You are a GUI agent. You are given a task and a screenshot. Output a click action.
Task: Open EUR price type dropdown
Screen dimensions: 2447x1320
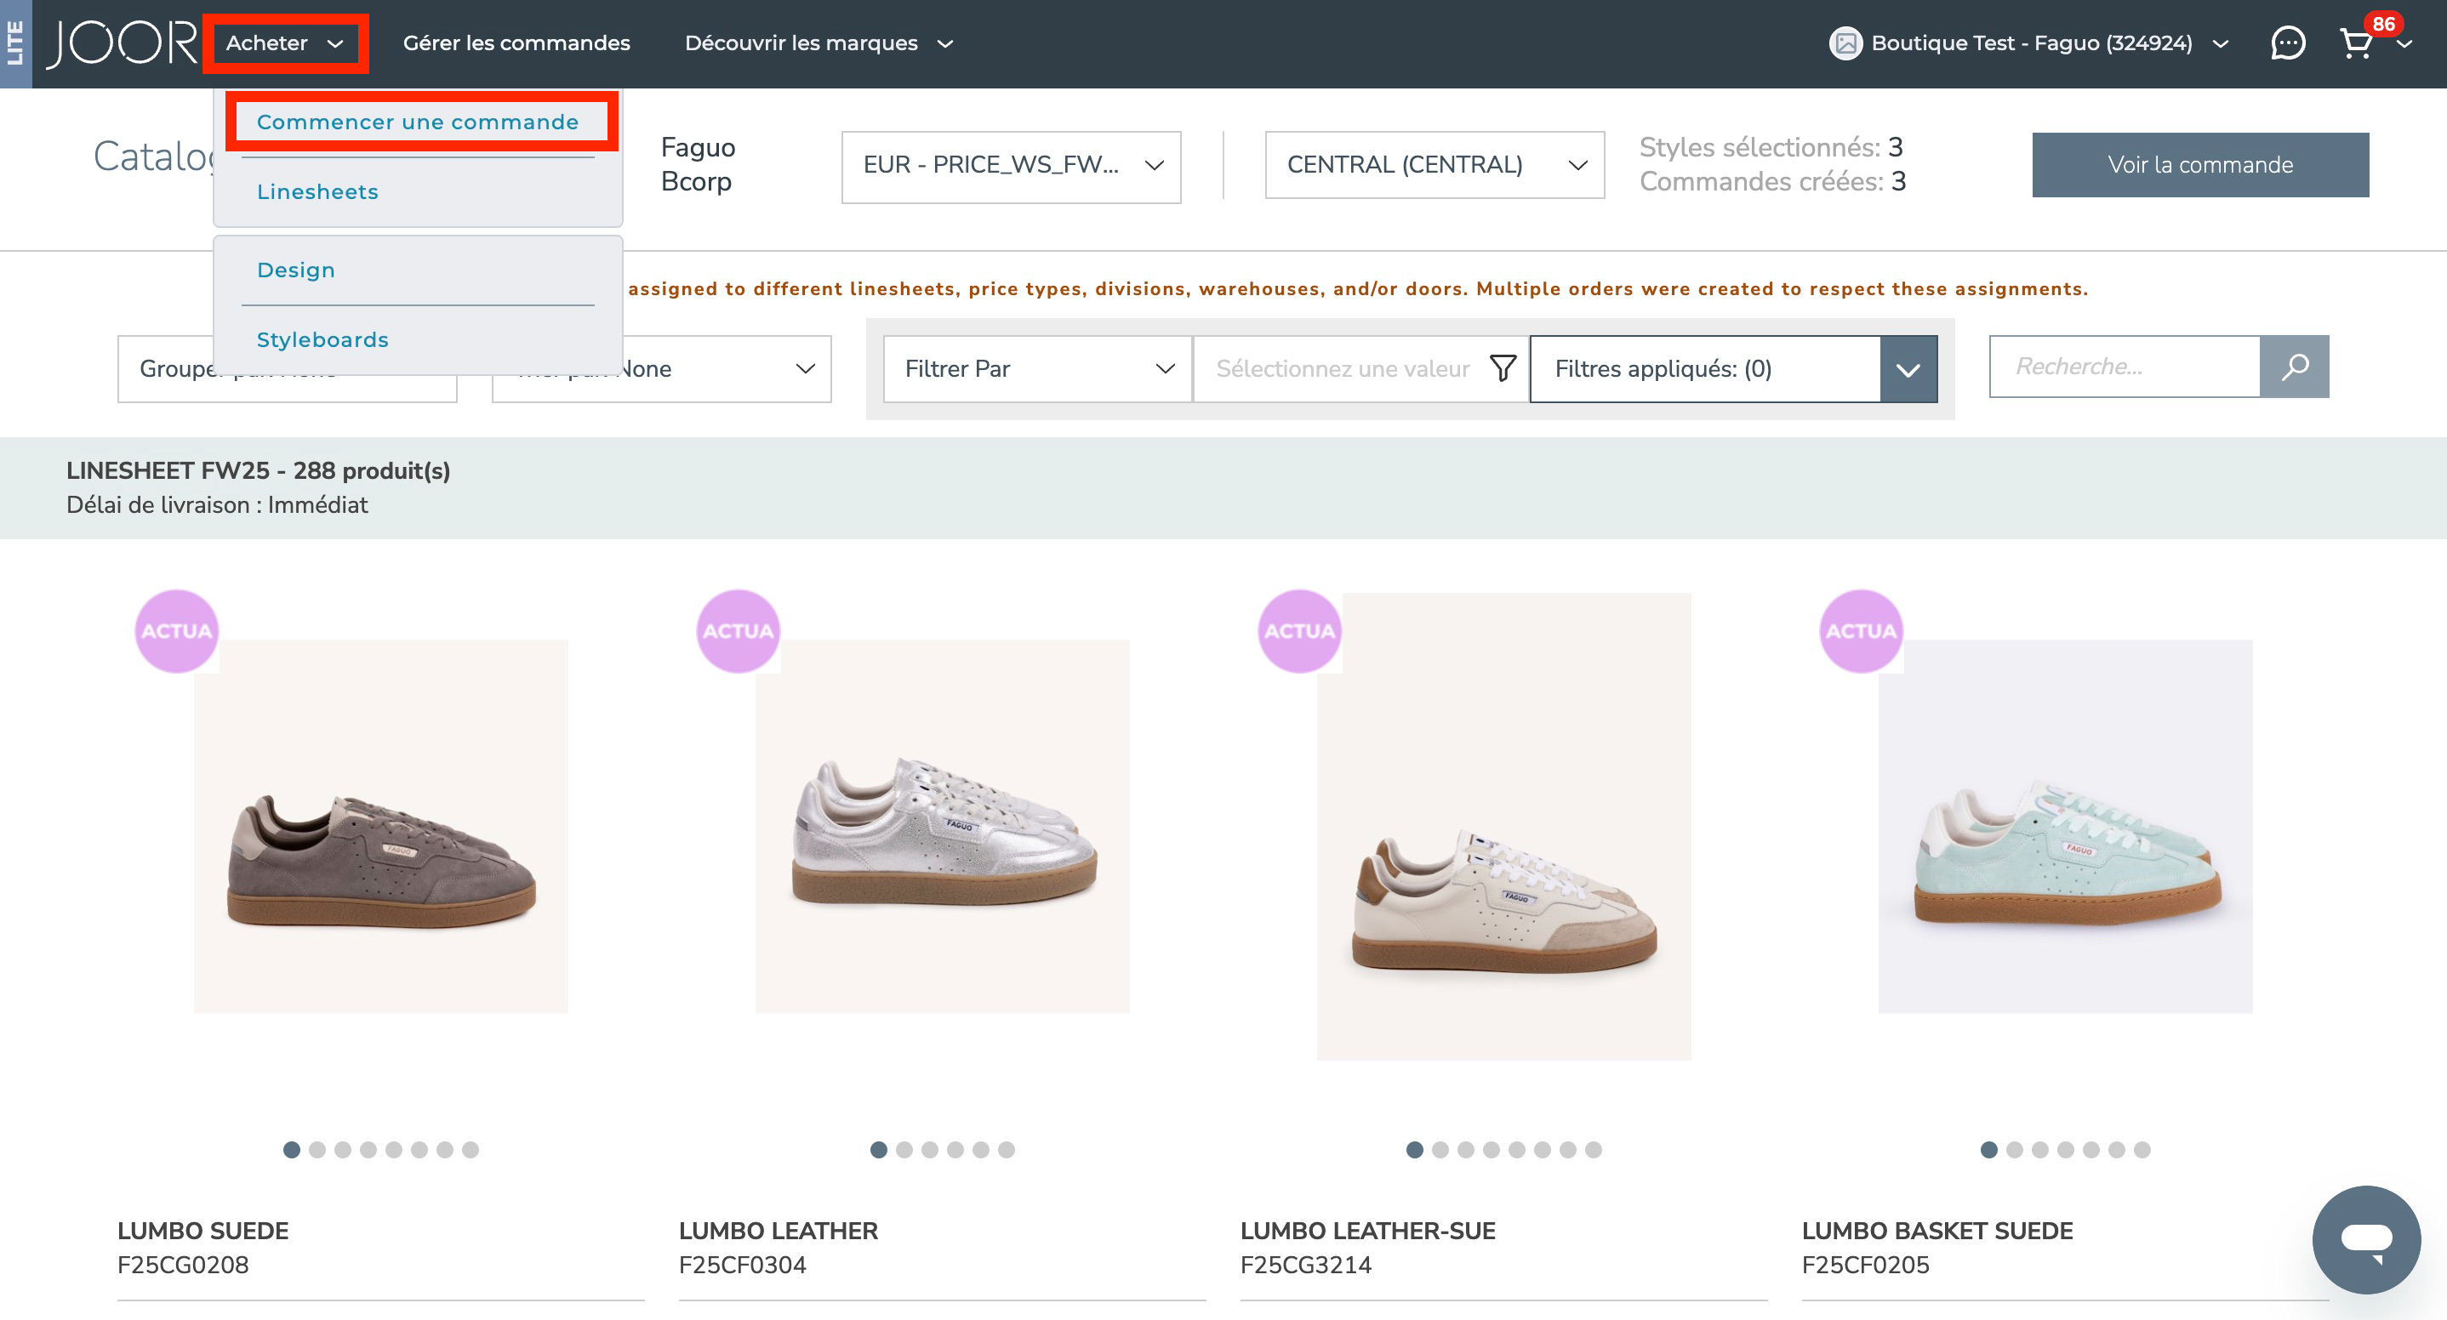(1011, 165)
